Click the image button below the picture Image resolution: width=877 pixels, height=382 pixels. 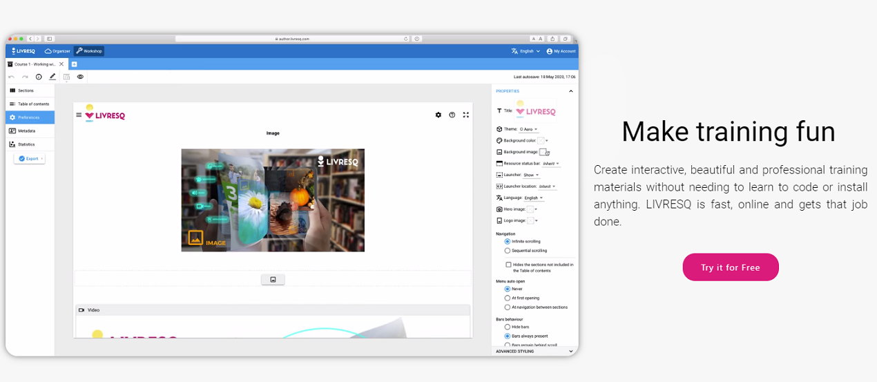pyautogui.click(x=273, y=279)
